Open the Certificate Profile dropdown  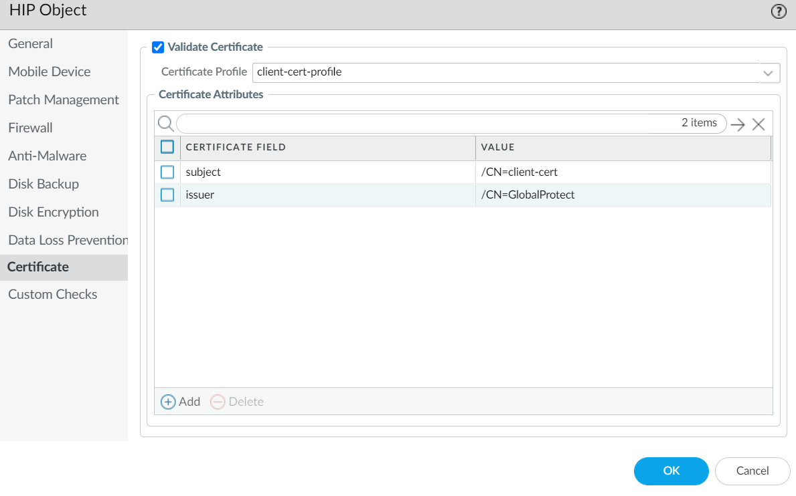tap(767, 72)
